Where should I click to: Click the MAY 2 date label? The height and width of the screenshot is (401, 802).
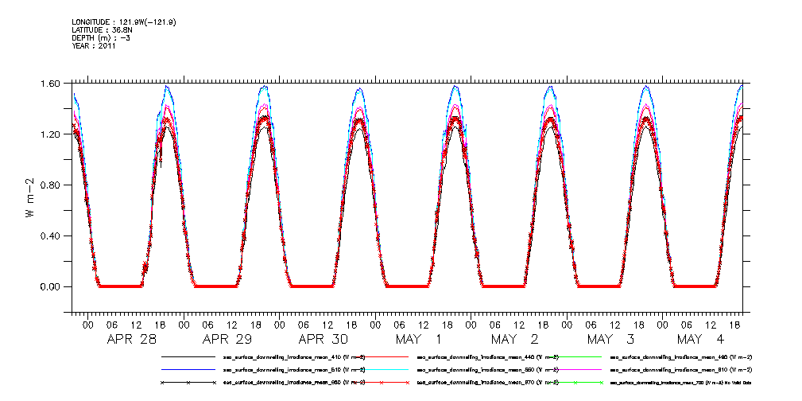[515, 339]
